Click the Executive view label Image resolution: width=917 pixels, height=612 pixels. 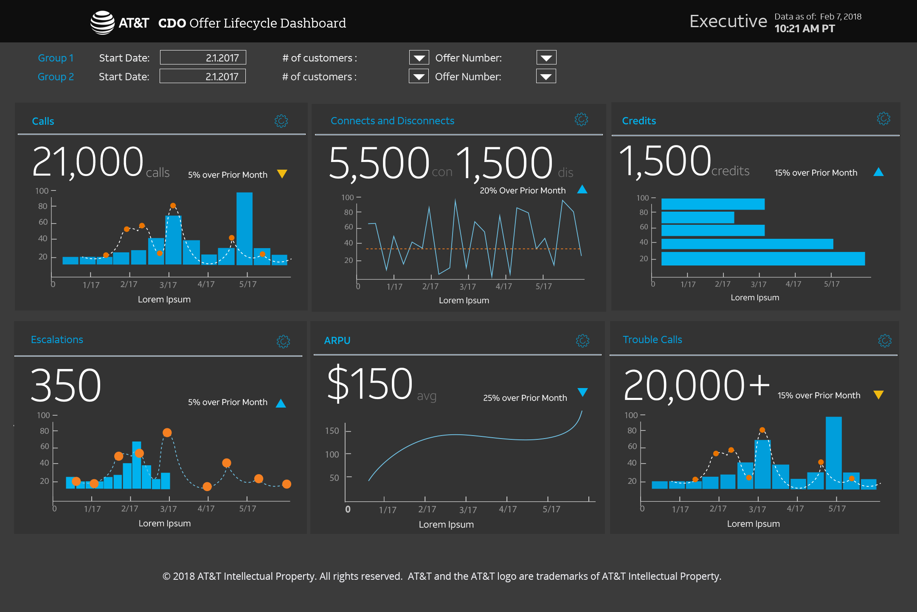(728, 21)
